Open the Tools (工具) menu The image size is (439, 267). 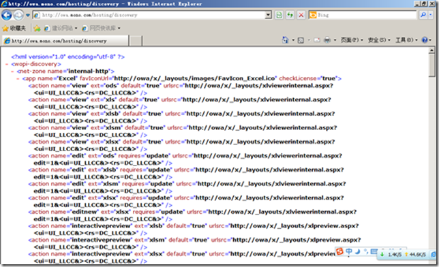pyautogui.click(x=406, y=40)
